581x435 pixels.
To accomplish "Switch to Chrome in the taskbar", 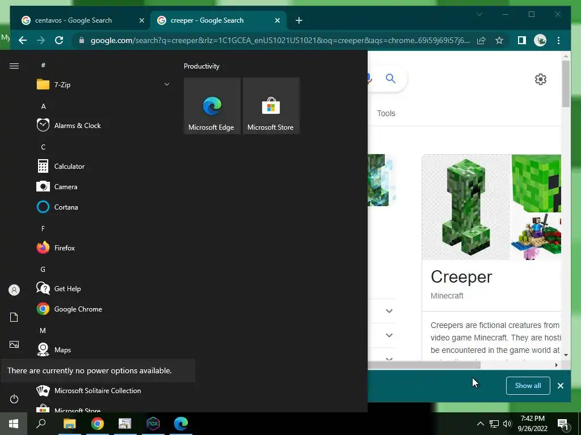I will [x=98, y=424].
